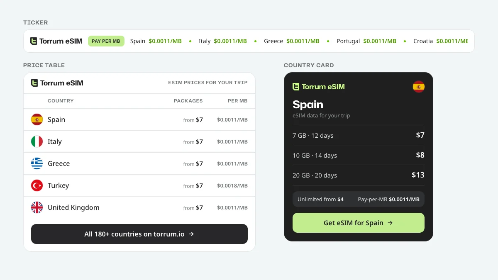This screenshot has height=280, width=498.
Task: Click the Turkey flag icon
Action: (x=37, y=185)
